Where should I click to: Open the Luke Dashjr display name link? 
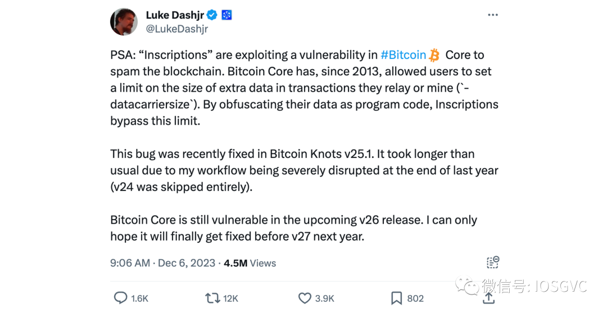(x=173, y=15)
